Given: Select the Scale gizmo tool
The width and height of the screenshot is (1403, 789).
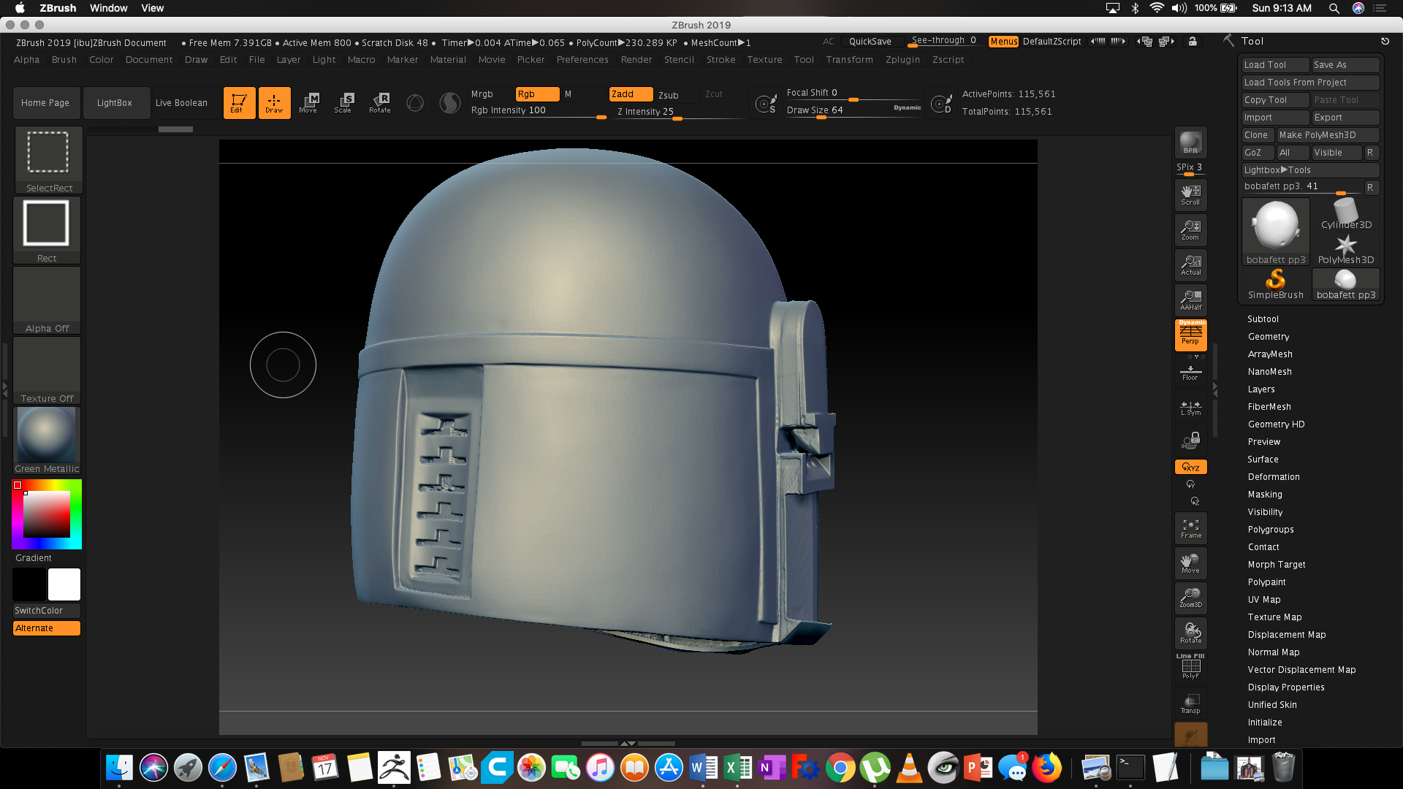Looking at the screenshot, I should coord(343,102).
